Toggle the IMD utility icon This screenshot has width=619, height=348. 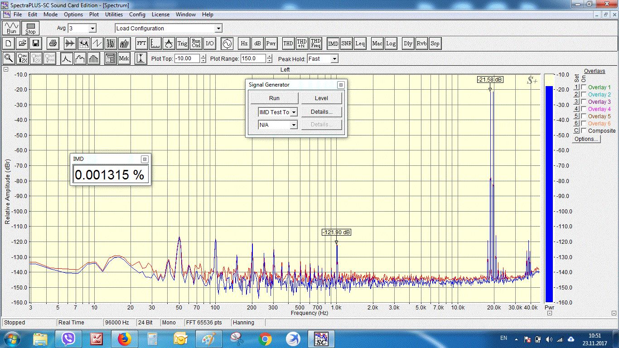[333, 43]
